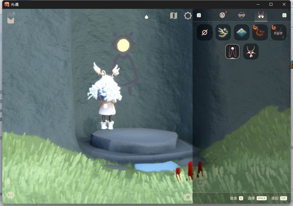293x206 pixels.
Task: Click the candle and cape level indicator
Action: coord(11,18)
